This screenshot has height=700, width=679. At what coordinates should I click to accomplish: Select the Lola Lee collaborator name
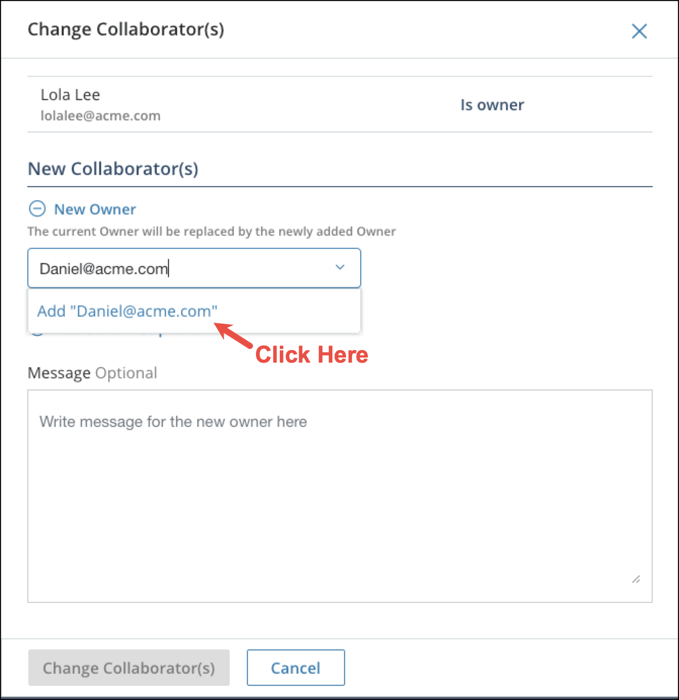click(70, 95)
